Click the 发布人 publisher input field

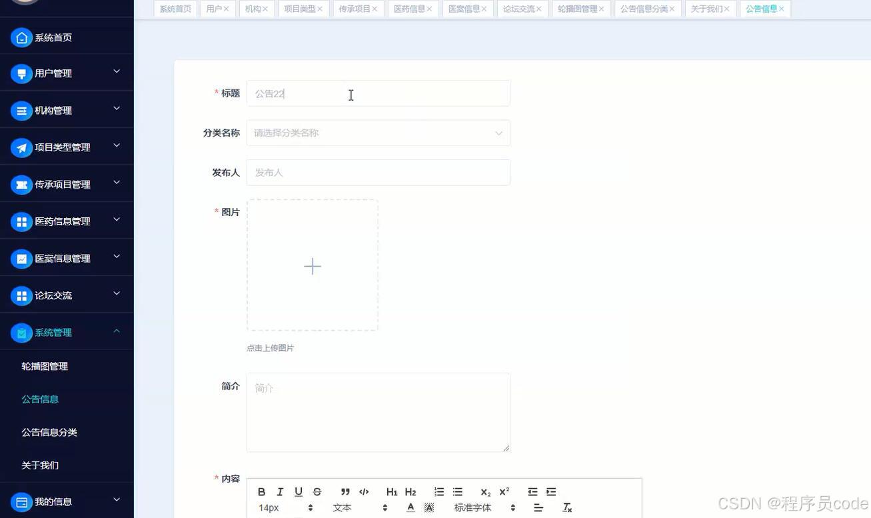379,173
